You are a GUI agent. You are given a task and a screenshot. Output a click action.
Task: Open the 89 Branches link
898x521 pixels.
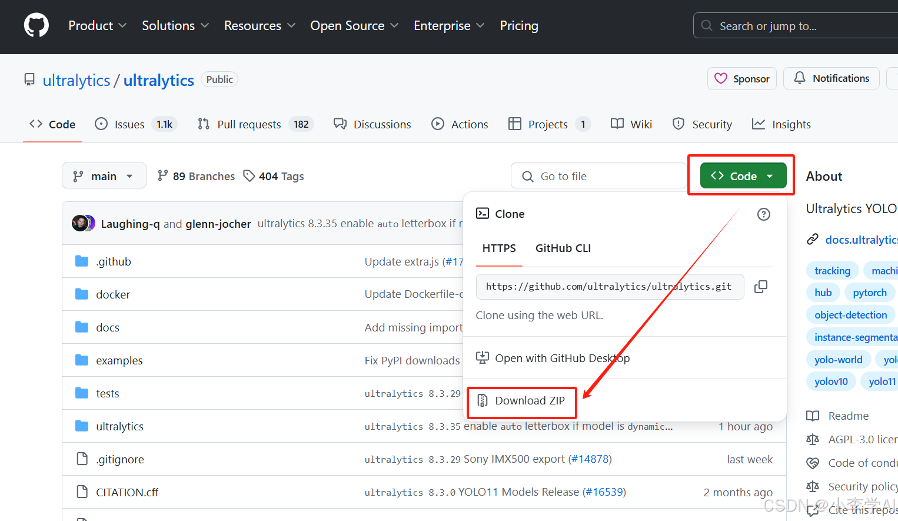coord(196,176)
